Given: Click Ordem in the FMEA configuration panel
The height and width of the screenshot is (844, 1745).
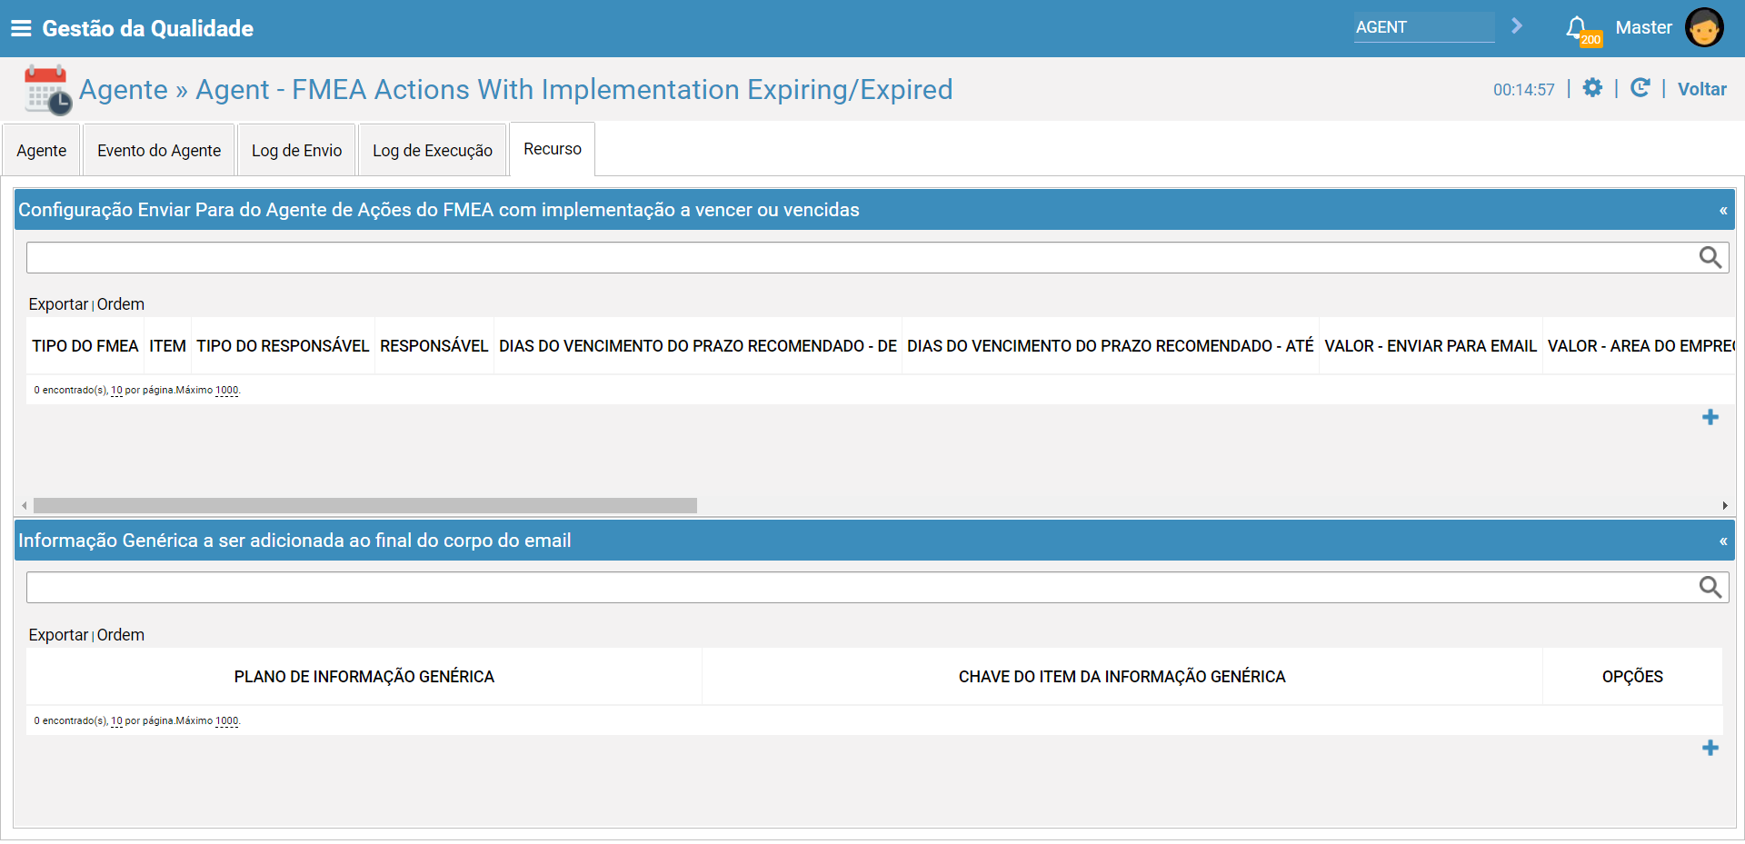Looking at the screenshot, I should click(121, 304).
